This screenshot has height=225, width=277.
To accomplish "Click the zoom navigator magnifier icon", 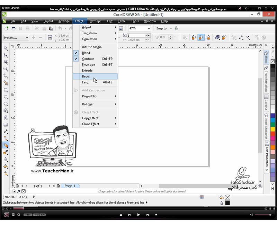I will pos(260,186).
